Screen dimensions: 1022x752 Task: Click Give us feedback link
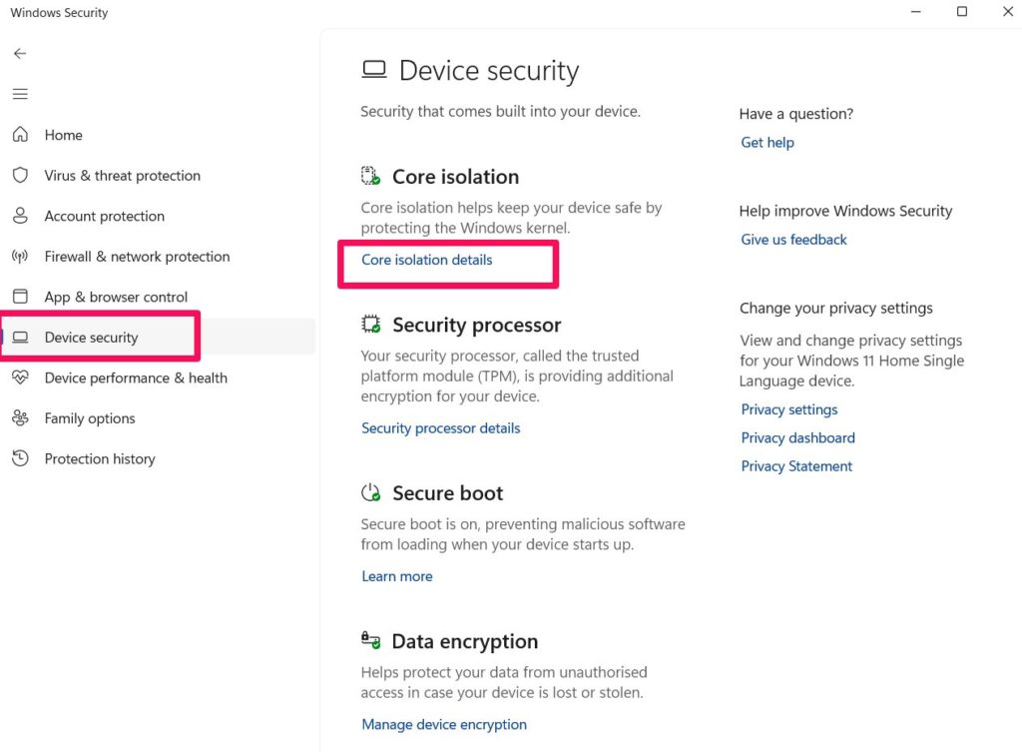coord(793,240)
